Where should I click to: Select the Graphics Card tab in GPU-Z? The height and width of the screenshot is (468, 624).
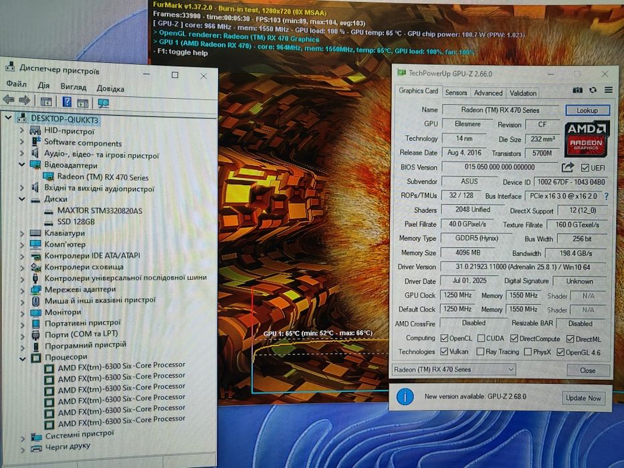418,91
